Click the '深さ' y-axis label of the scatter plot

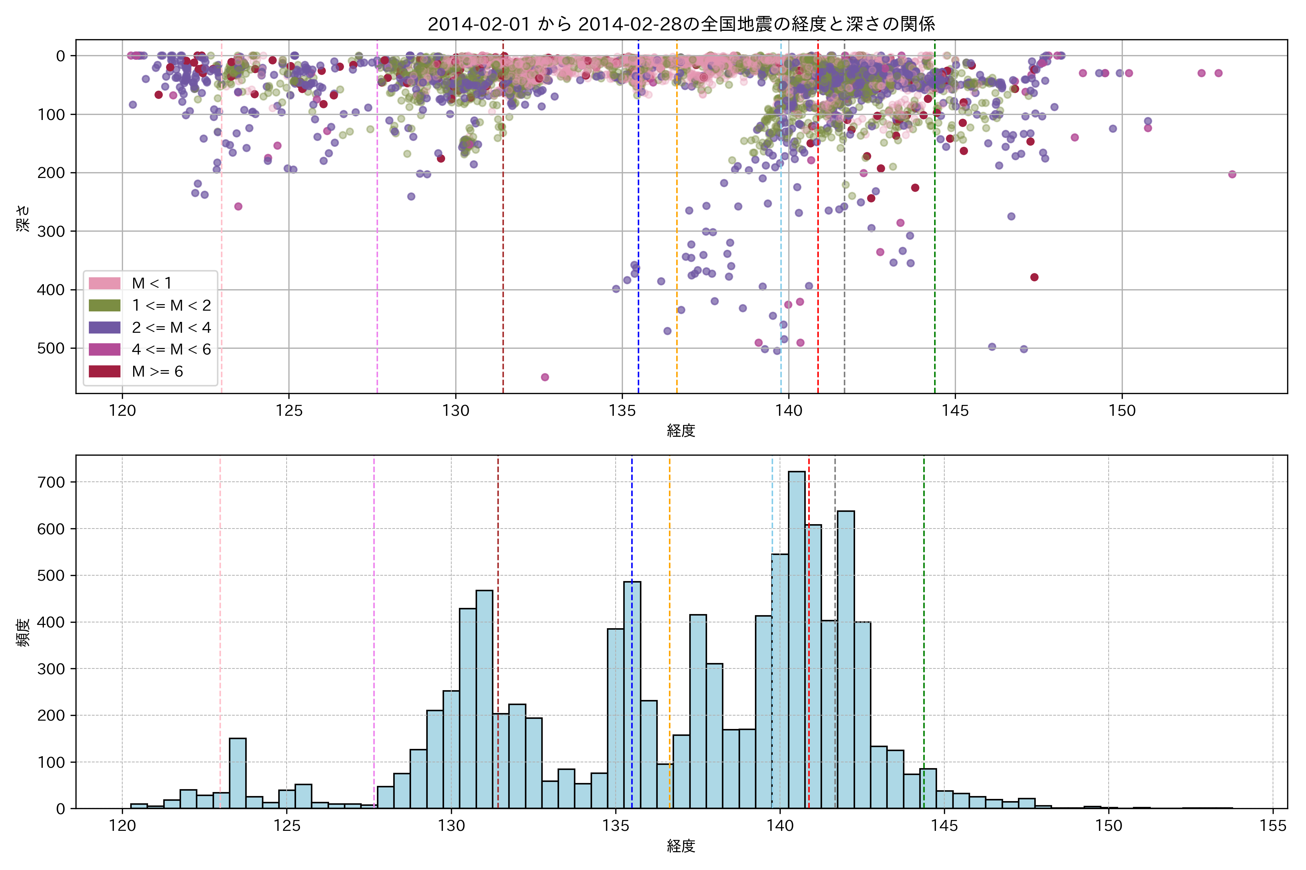23,218
